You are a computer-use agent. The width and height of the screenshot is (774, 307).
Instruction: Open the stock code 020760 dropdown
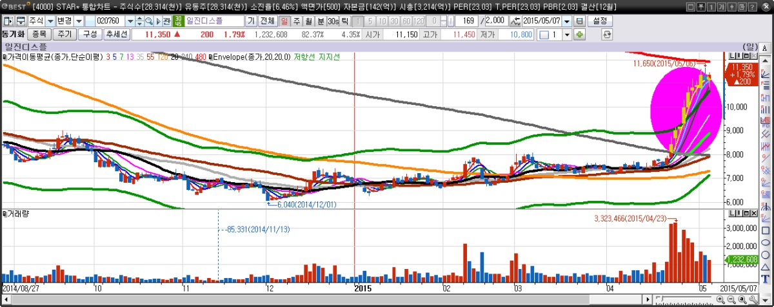(130, 21)
